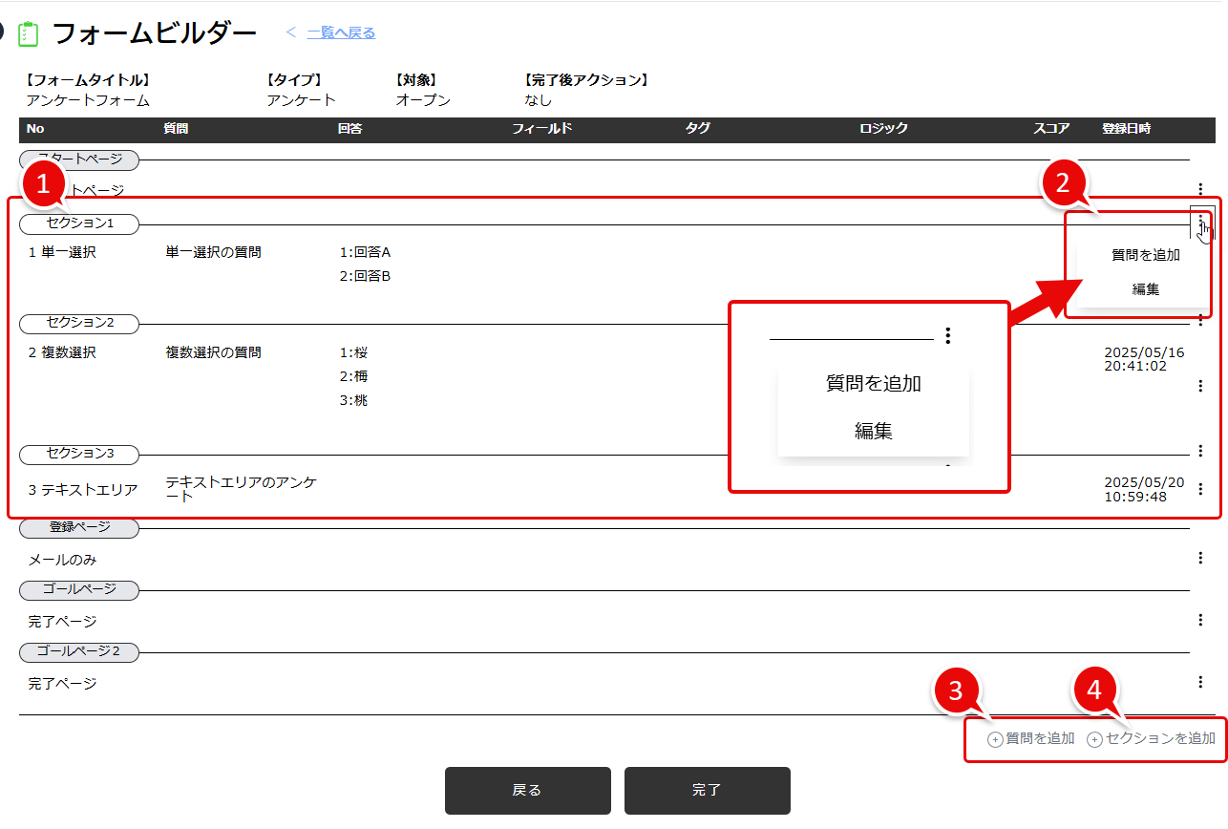Open the kebab menu on the 複数選択 question row

1200,386
